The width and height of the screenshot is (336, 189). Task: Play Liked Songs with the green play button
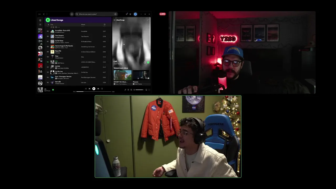click(x=48, y=20)
